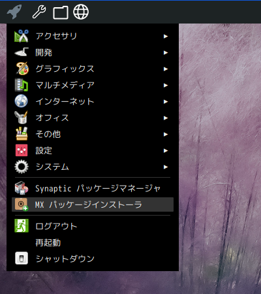Expand the システム submenu arrow
Image resolution: width=261 pixels, height=294 pixels.
pyautogui.click(x=166, y=167)
